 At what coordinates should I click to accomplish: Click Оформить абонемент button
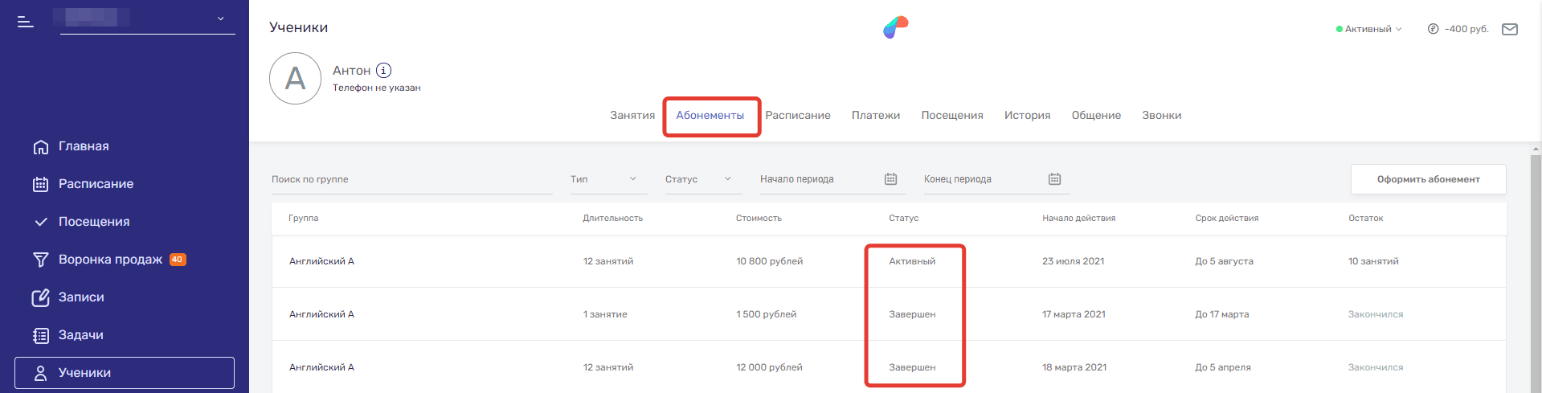pyautogui.click(x=1428, y=179)
